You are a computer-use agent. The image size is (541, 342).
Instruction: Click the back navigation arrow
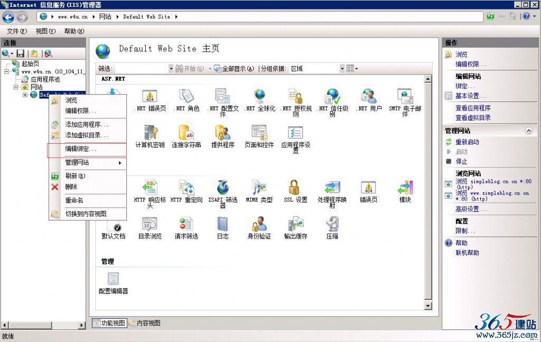(8, 16)
